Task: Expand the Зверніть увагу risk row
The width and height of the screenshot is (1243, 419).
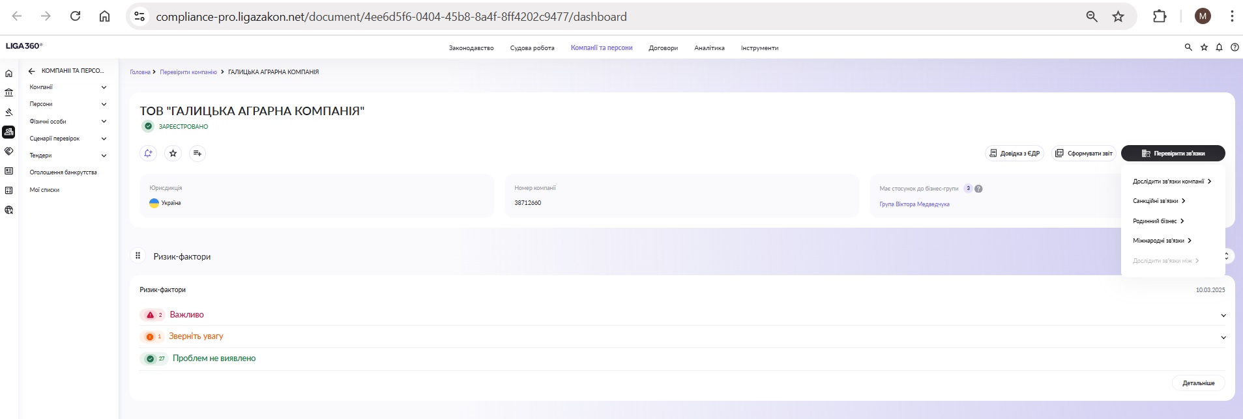Action: pos(1223,338)
